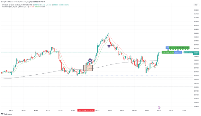Viewport: 201px width, 116px height.
Task: Click the 08:15 time axis label
Action: pyautogui.click(x=97, y=111)
